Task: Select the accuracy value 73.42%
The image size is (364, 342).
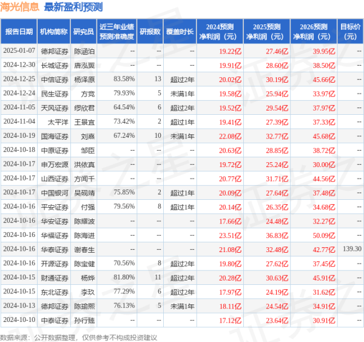Action: 124,121
